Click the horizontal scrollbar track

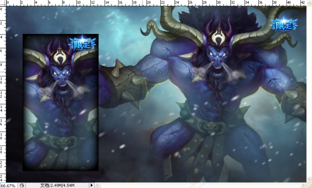pos(201,186)
